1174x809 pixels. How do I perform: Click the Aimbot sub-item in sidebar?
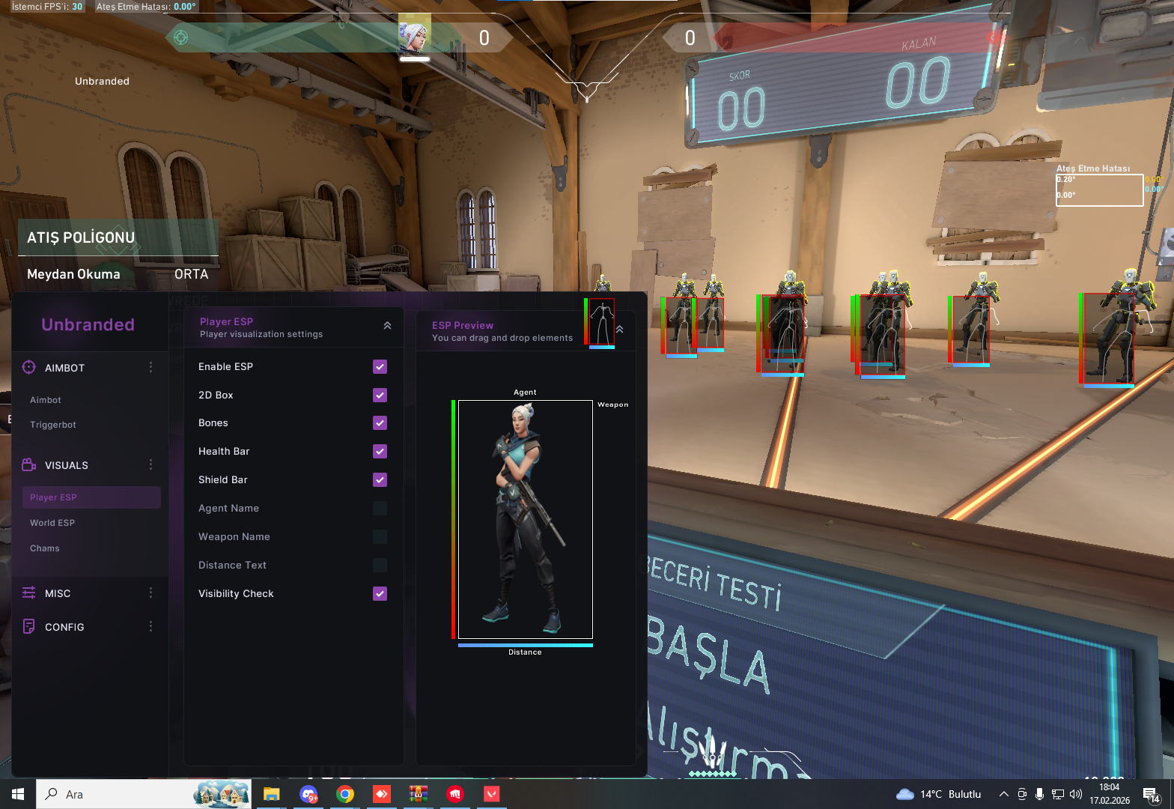[x=46, y=400]
